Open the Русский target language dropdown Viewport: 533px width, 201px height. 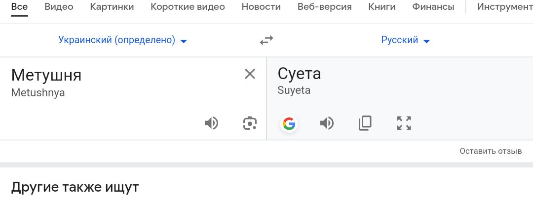click(406, 40)
